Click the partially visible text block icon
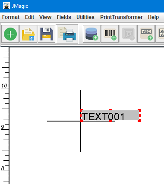The image size is (164, 184). (160, 34)
